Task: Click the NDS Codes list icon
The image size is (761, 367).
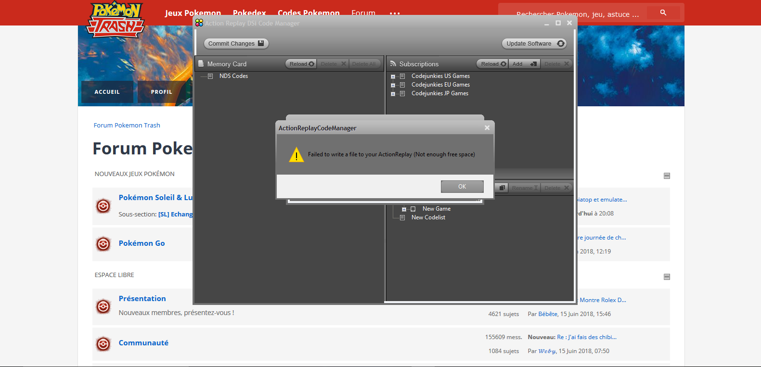Action: click(210, 76)
